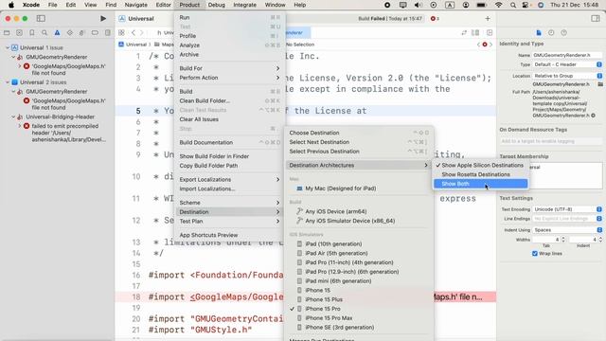Open the Text Encoding Unicode (UTF-8) dropdown
Screen dimensions: 606x341
(567, 209)
